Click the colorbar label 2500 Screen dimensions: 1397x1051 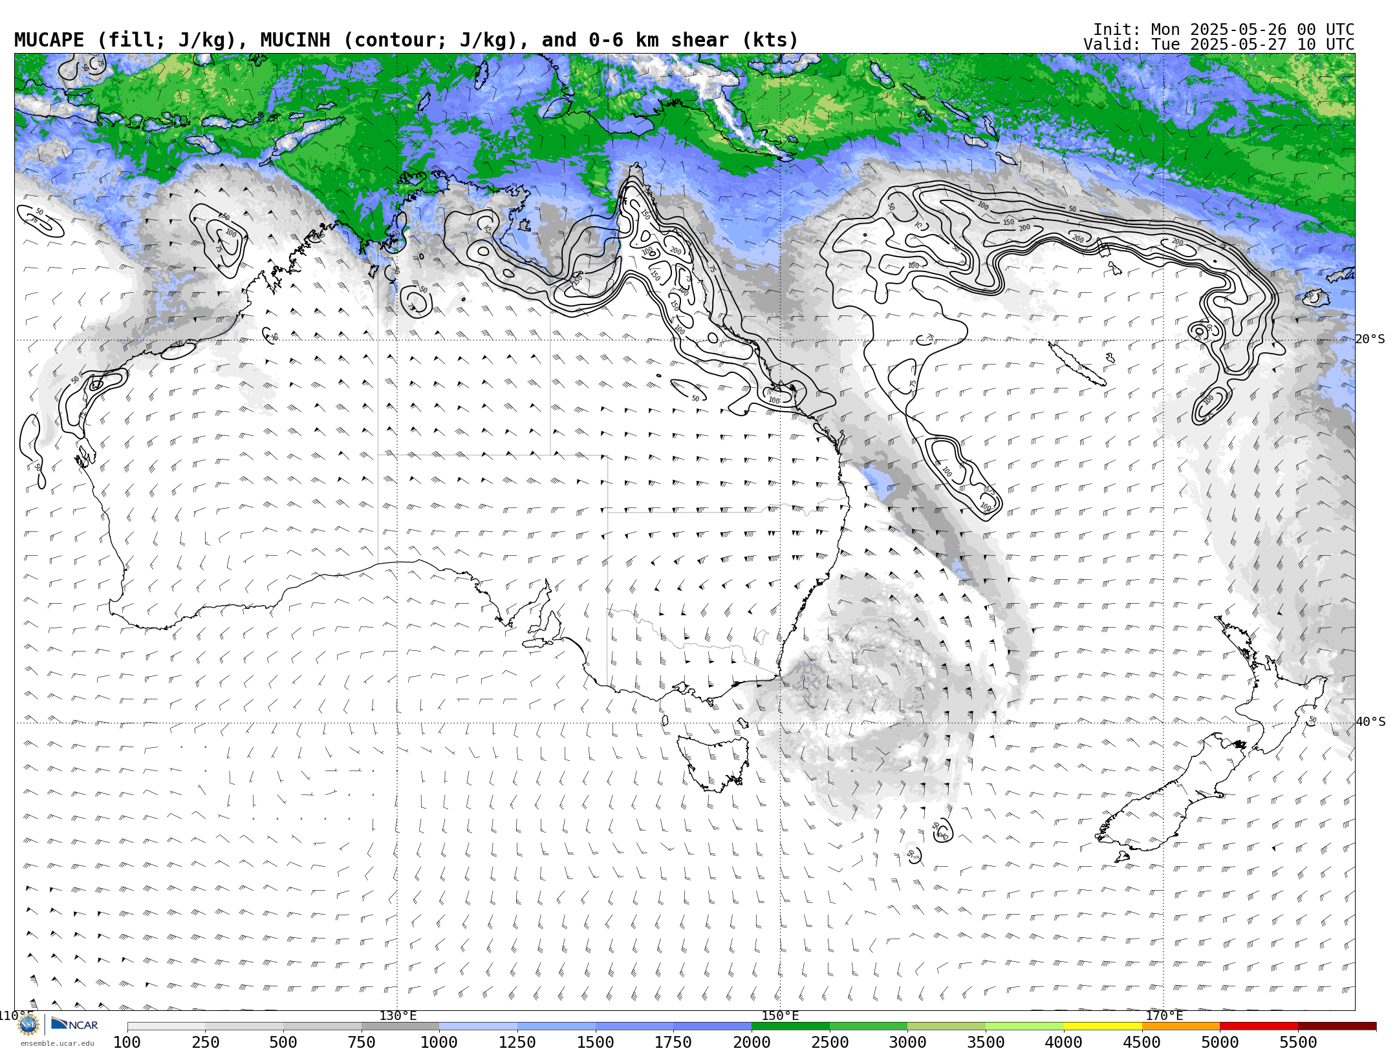coord(830,1043)
